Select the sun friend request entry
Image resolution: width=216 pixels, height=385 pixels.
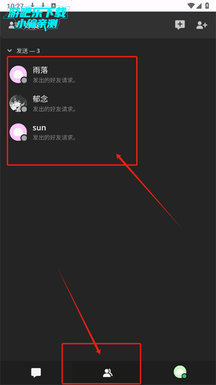click(x=72, y=132)
